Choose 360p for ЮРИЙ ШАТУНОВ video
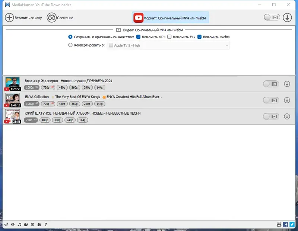Image resolution: width=298 pixels, height=231 pixels. [x=57, y=120]
